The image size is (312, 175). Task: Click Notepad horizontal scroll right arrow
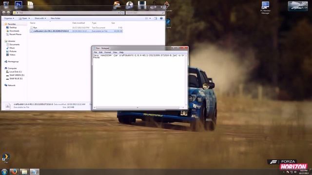tap(183, 107)
